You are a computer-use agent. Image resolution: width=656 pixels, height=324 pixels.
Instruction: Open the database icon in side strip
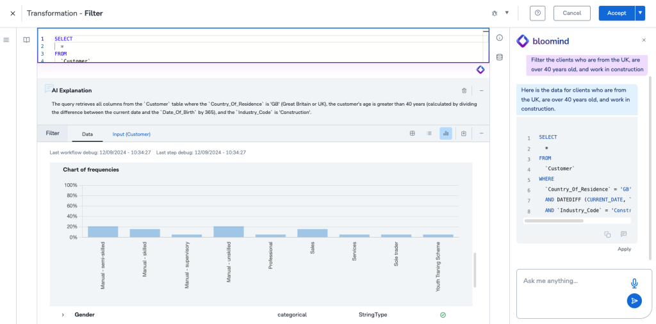[x=500, y=57]
